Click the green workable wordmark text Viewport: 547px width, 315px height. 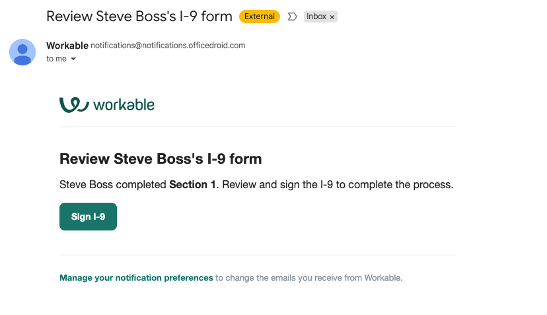pyautogui.click(x=124, y=104)
